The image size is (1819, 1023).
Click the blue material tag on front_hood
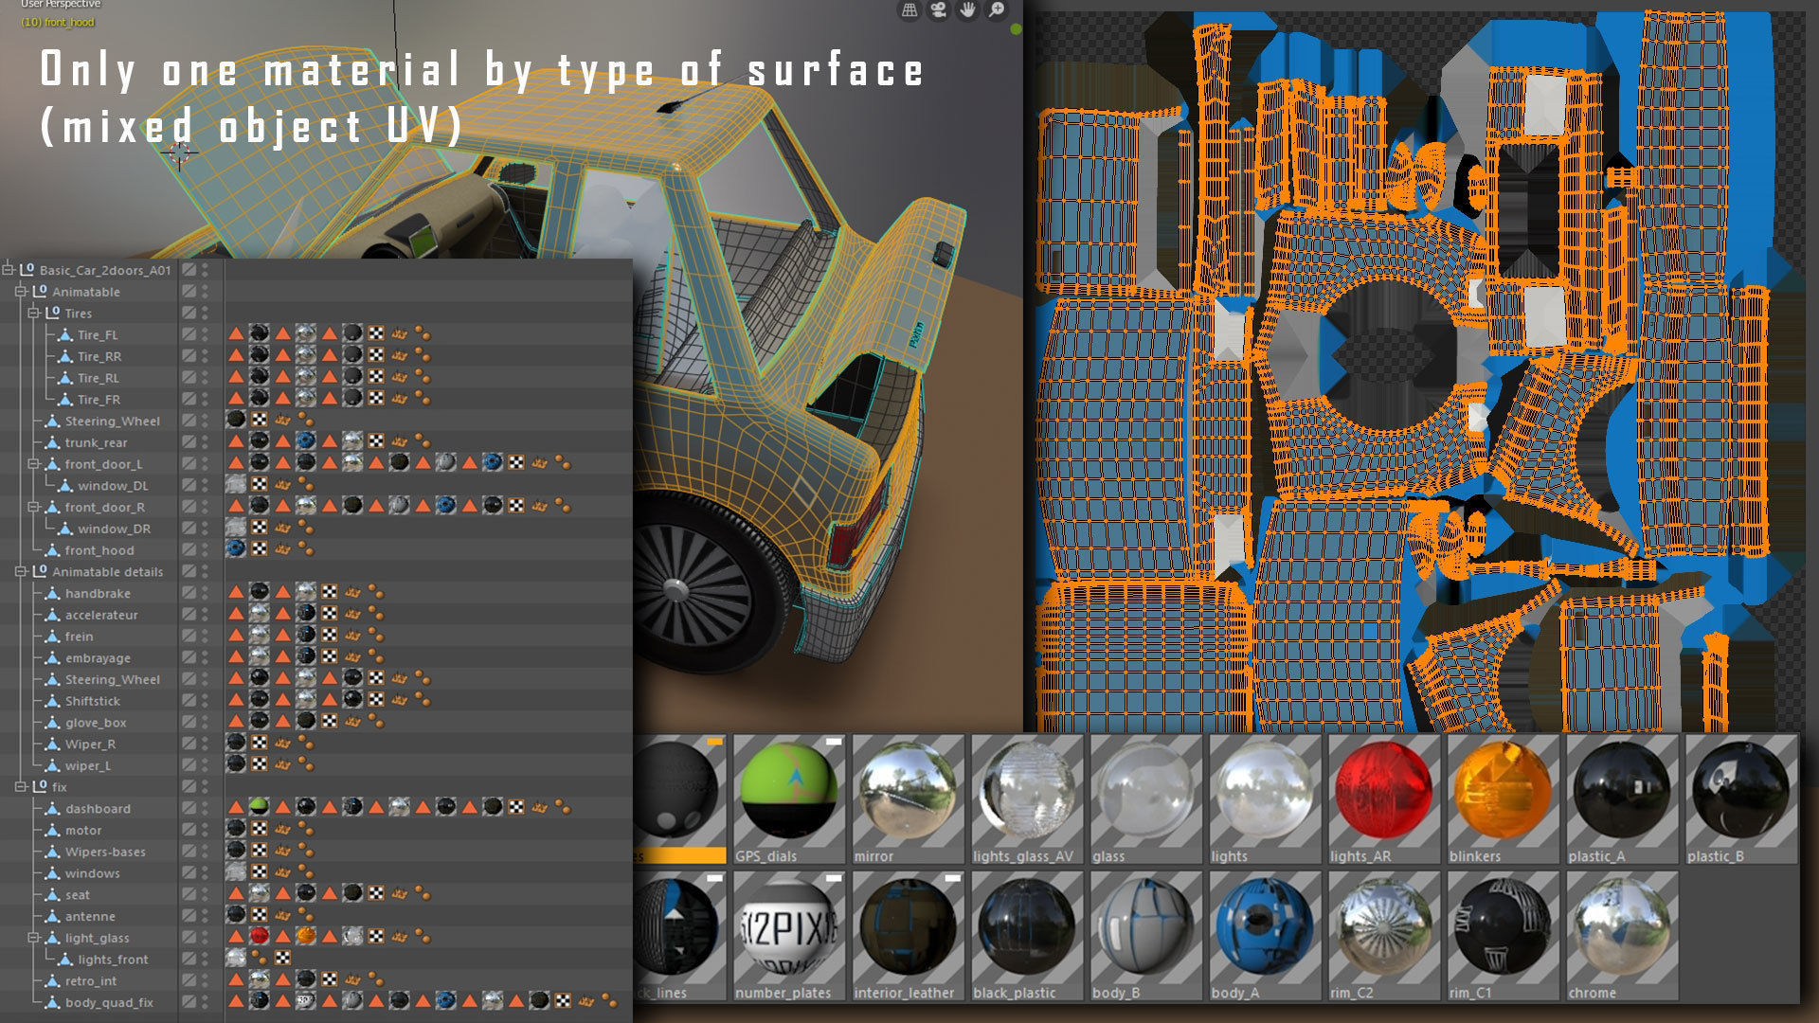point(236,548)
